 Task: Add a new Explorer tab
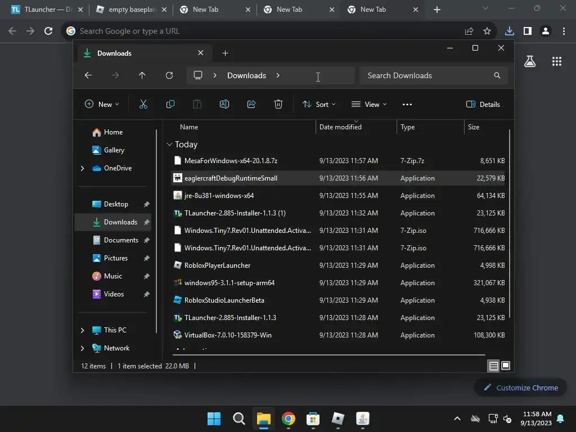[x=225, y=53]
